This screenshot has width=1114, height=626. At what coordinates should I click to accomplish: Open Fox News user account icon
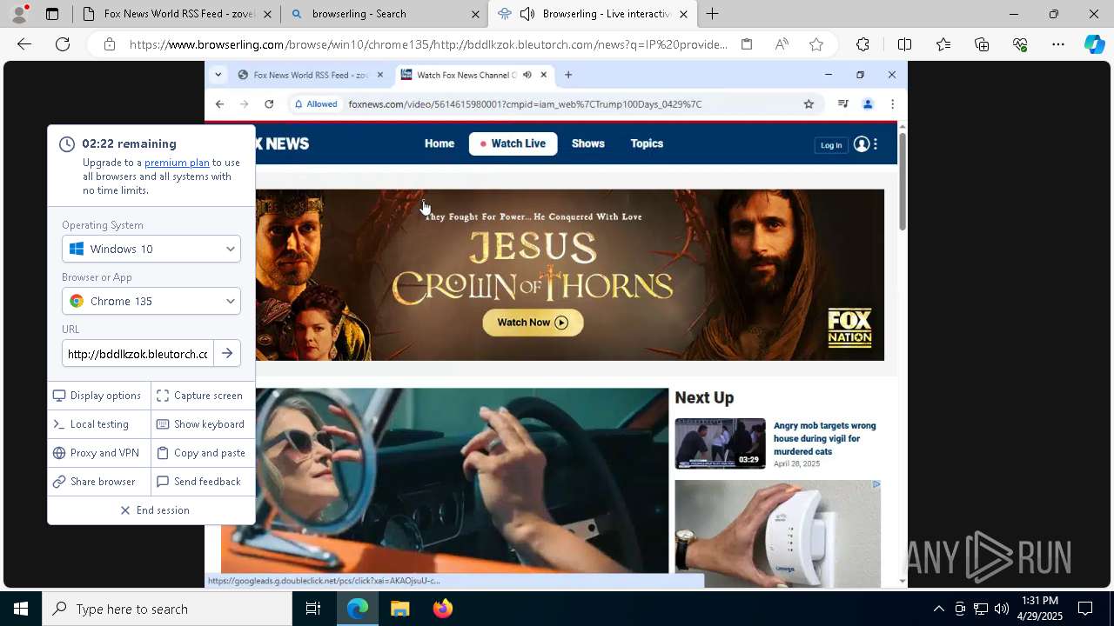point(862,144)
